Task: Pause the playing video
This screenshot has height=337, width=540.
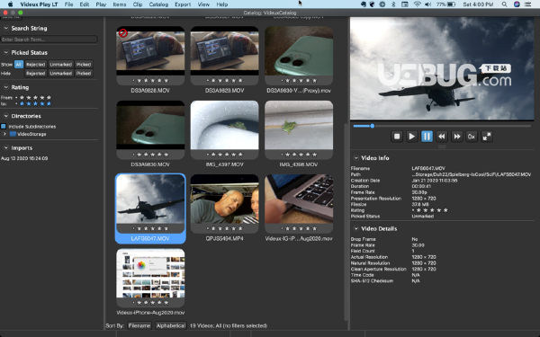Action: tap(427, 137)
